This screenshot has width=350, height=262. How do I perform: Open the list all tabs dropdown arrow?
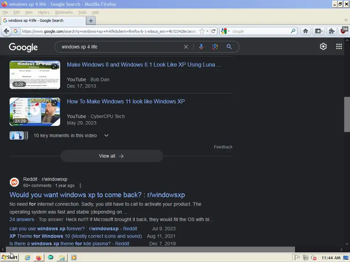(346, 20)
